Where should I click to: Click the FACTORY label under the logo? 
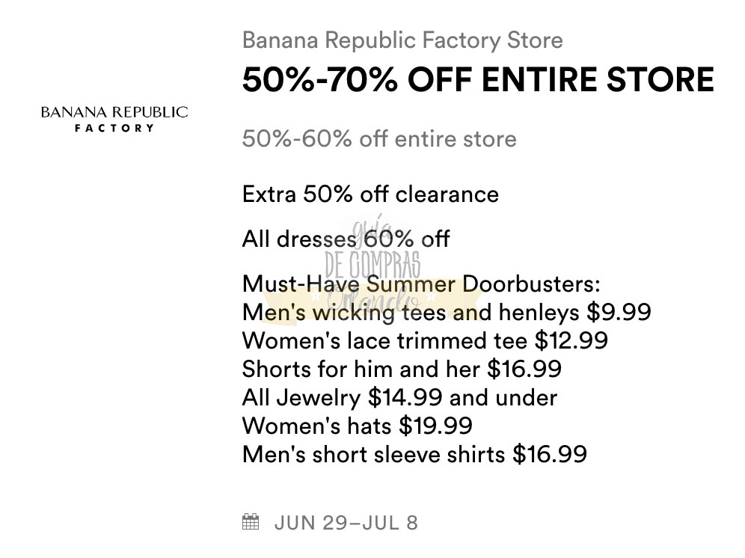(x=114, y=128)
